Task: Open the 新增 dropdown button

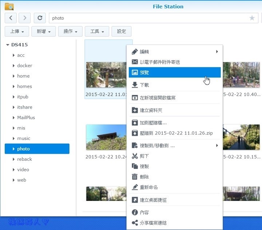Action: pos(44,31)
